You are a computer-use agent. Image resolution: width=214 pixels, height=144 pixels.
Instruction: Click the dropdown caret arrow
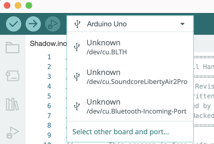pyautogui.click(x=182, y=24)
